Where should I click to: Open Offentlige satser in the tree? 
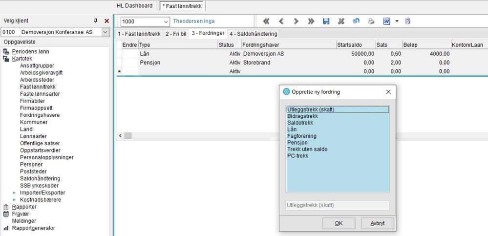tap(40, 143)
